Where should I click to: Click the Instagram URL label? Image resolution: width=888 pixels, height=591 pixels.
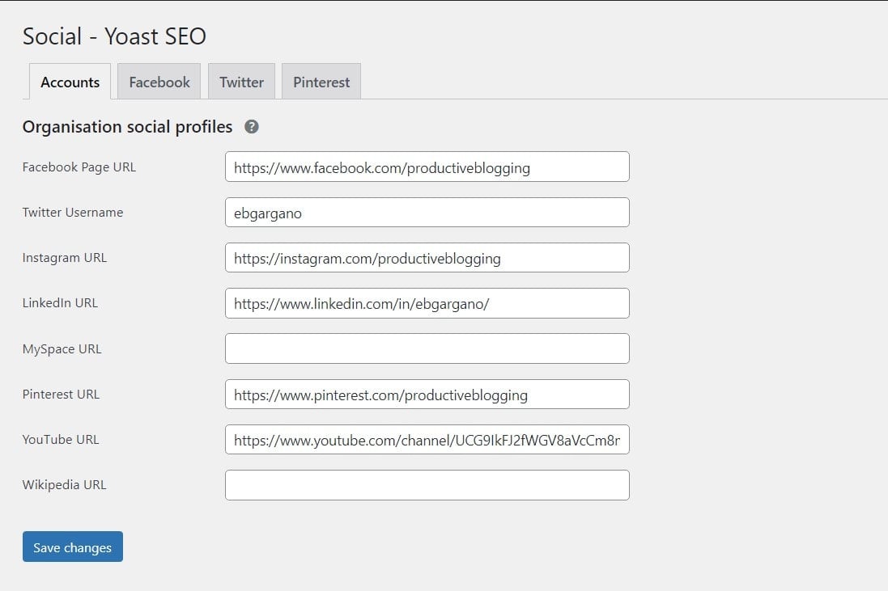(65, 258)
